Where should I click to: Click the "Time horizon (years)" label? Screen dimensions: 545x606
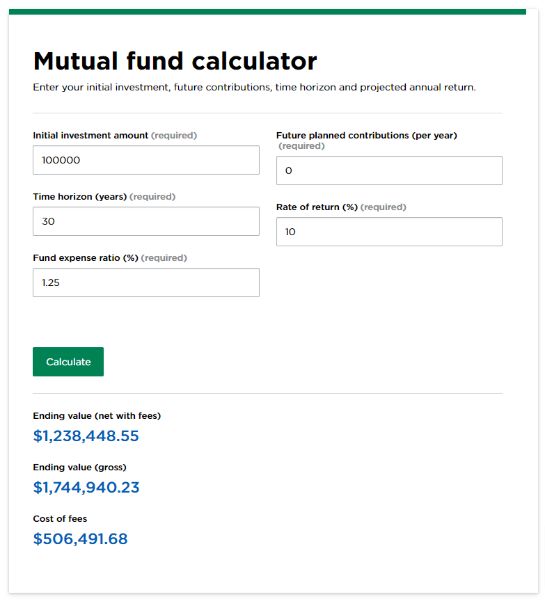pyautogui.click(x=79, y=197)
